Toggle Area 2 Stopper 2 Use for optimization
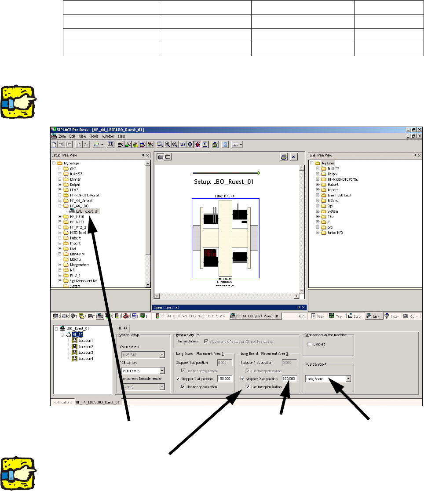This screenshot has height=491, width=424. 248,387
